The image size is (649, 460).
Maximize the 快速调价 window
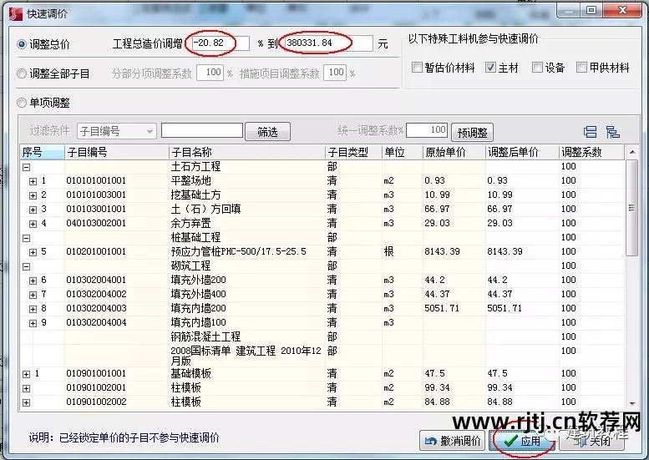tap(591, 10)
